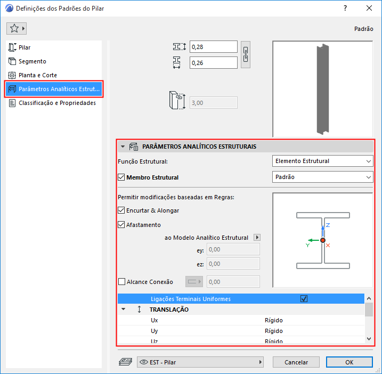The height and width of the screenshot is (374, 382).
Task: Click the layer stack icon
Action: click(125, 362)
